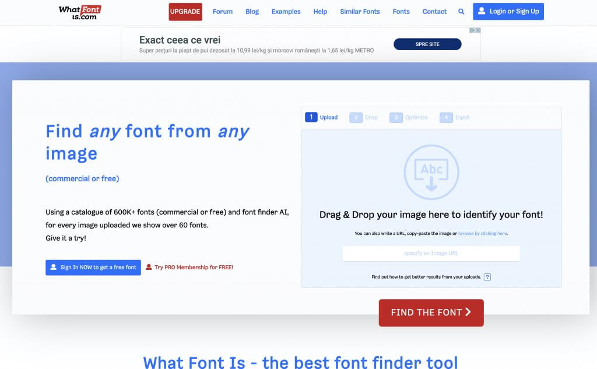
Task: Focus the specify an Image URL field
Action: 431,253
